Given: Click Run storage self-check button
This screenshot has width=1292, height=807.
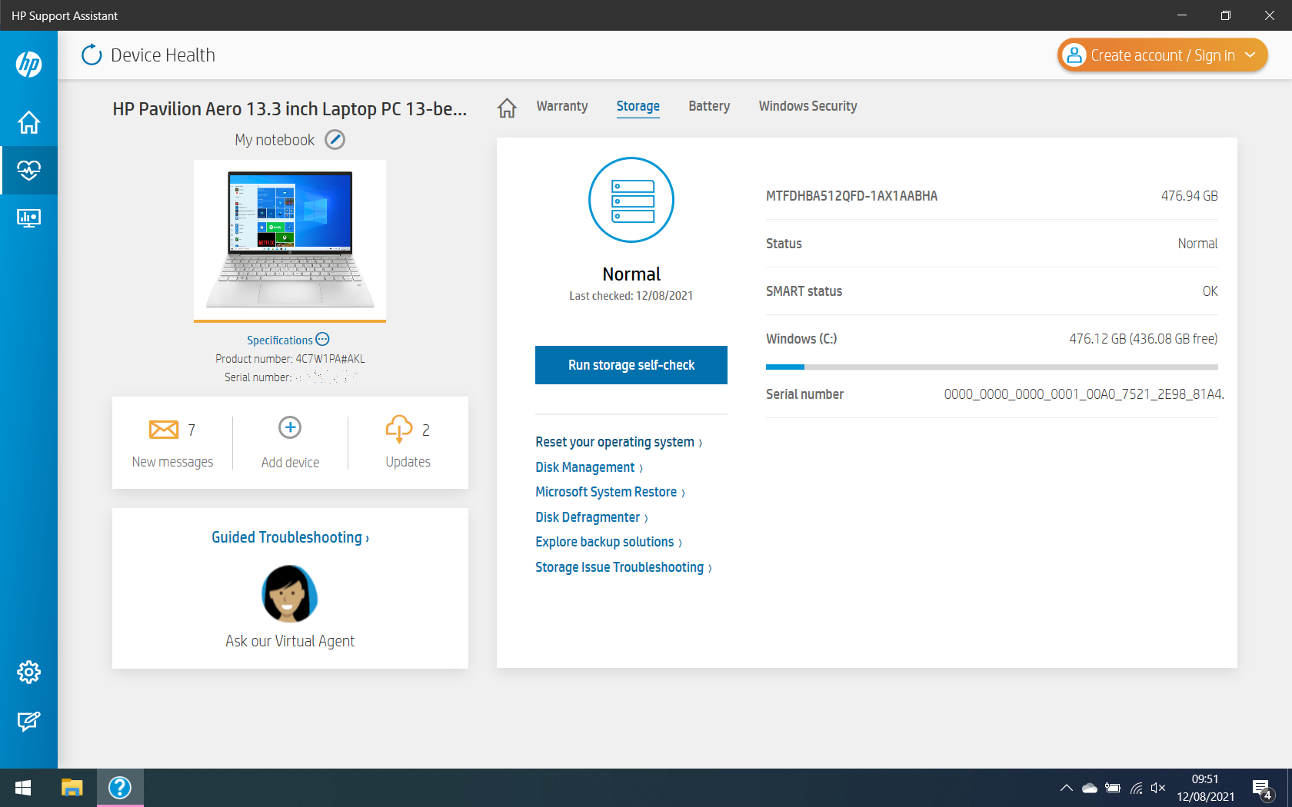Looking at the screenshot, I should (631, 365).
